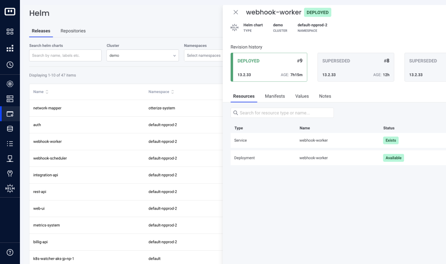Screen dimensions: 446x264
Task: Click the search magnifier icon in resources
Action: [x=235, y=113]
